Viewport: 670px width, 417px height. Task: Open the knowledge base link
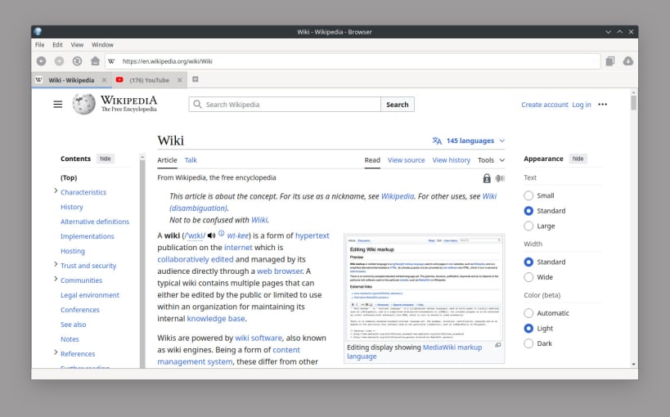click(x=216, y=319)
